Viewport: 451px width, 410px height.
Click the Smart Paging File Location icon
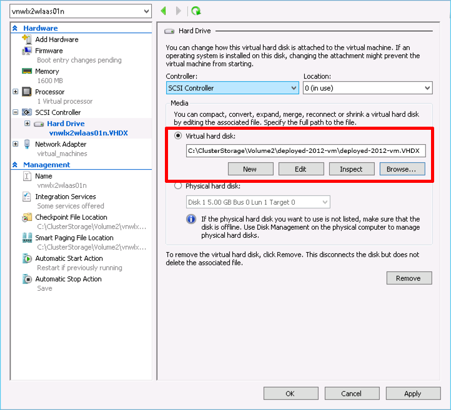pyautogui.click(x=27, y=238)
